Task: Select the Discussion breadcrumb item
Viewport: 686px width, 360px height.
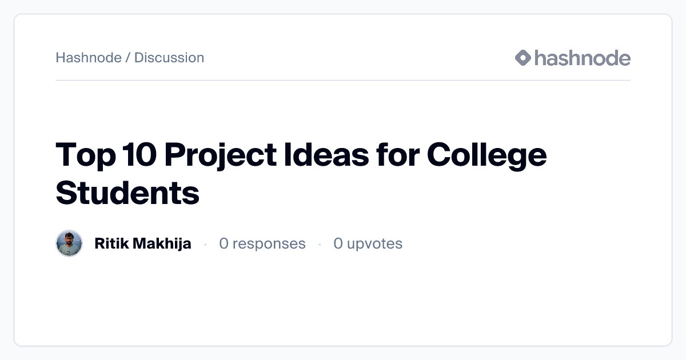Action: (x=169, y=58)
